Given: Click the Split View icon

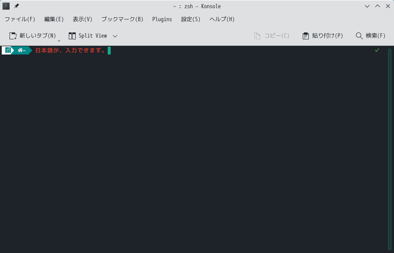Looking at the screenshot, I should tap(72, 36).
